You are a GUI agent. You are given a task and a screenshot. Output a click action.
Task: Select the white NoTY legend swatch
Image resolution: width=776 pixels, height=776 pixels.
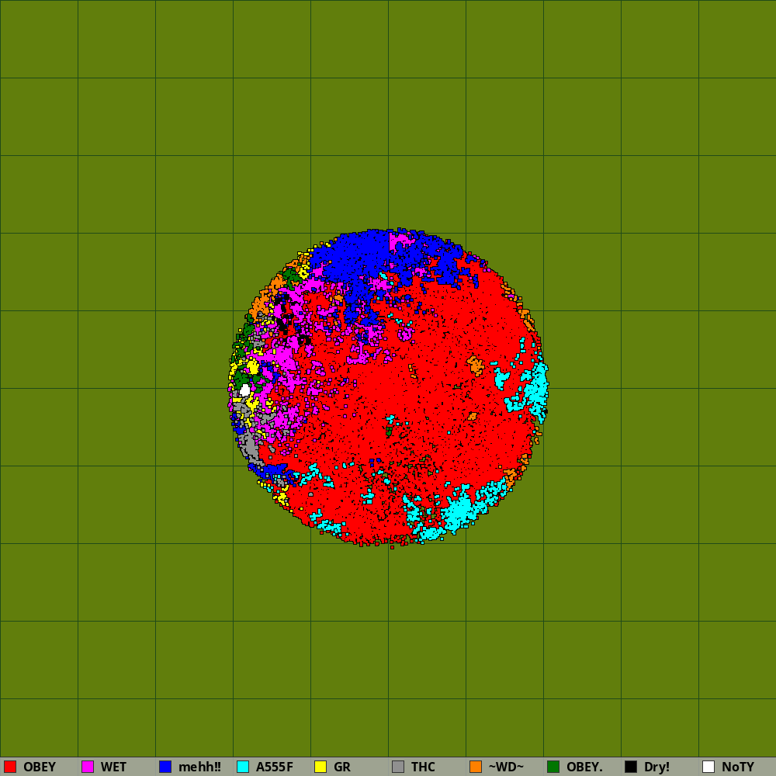708,767
